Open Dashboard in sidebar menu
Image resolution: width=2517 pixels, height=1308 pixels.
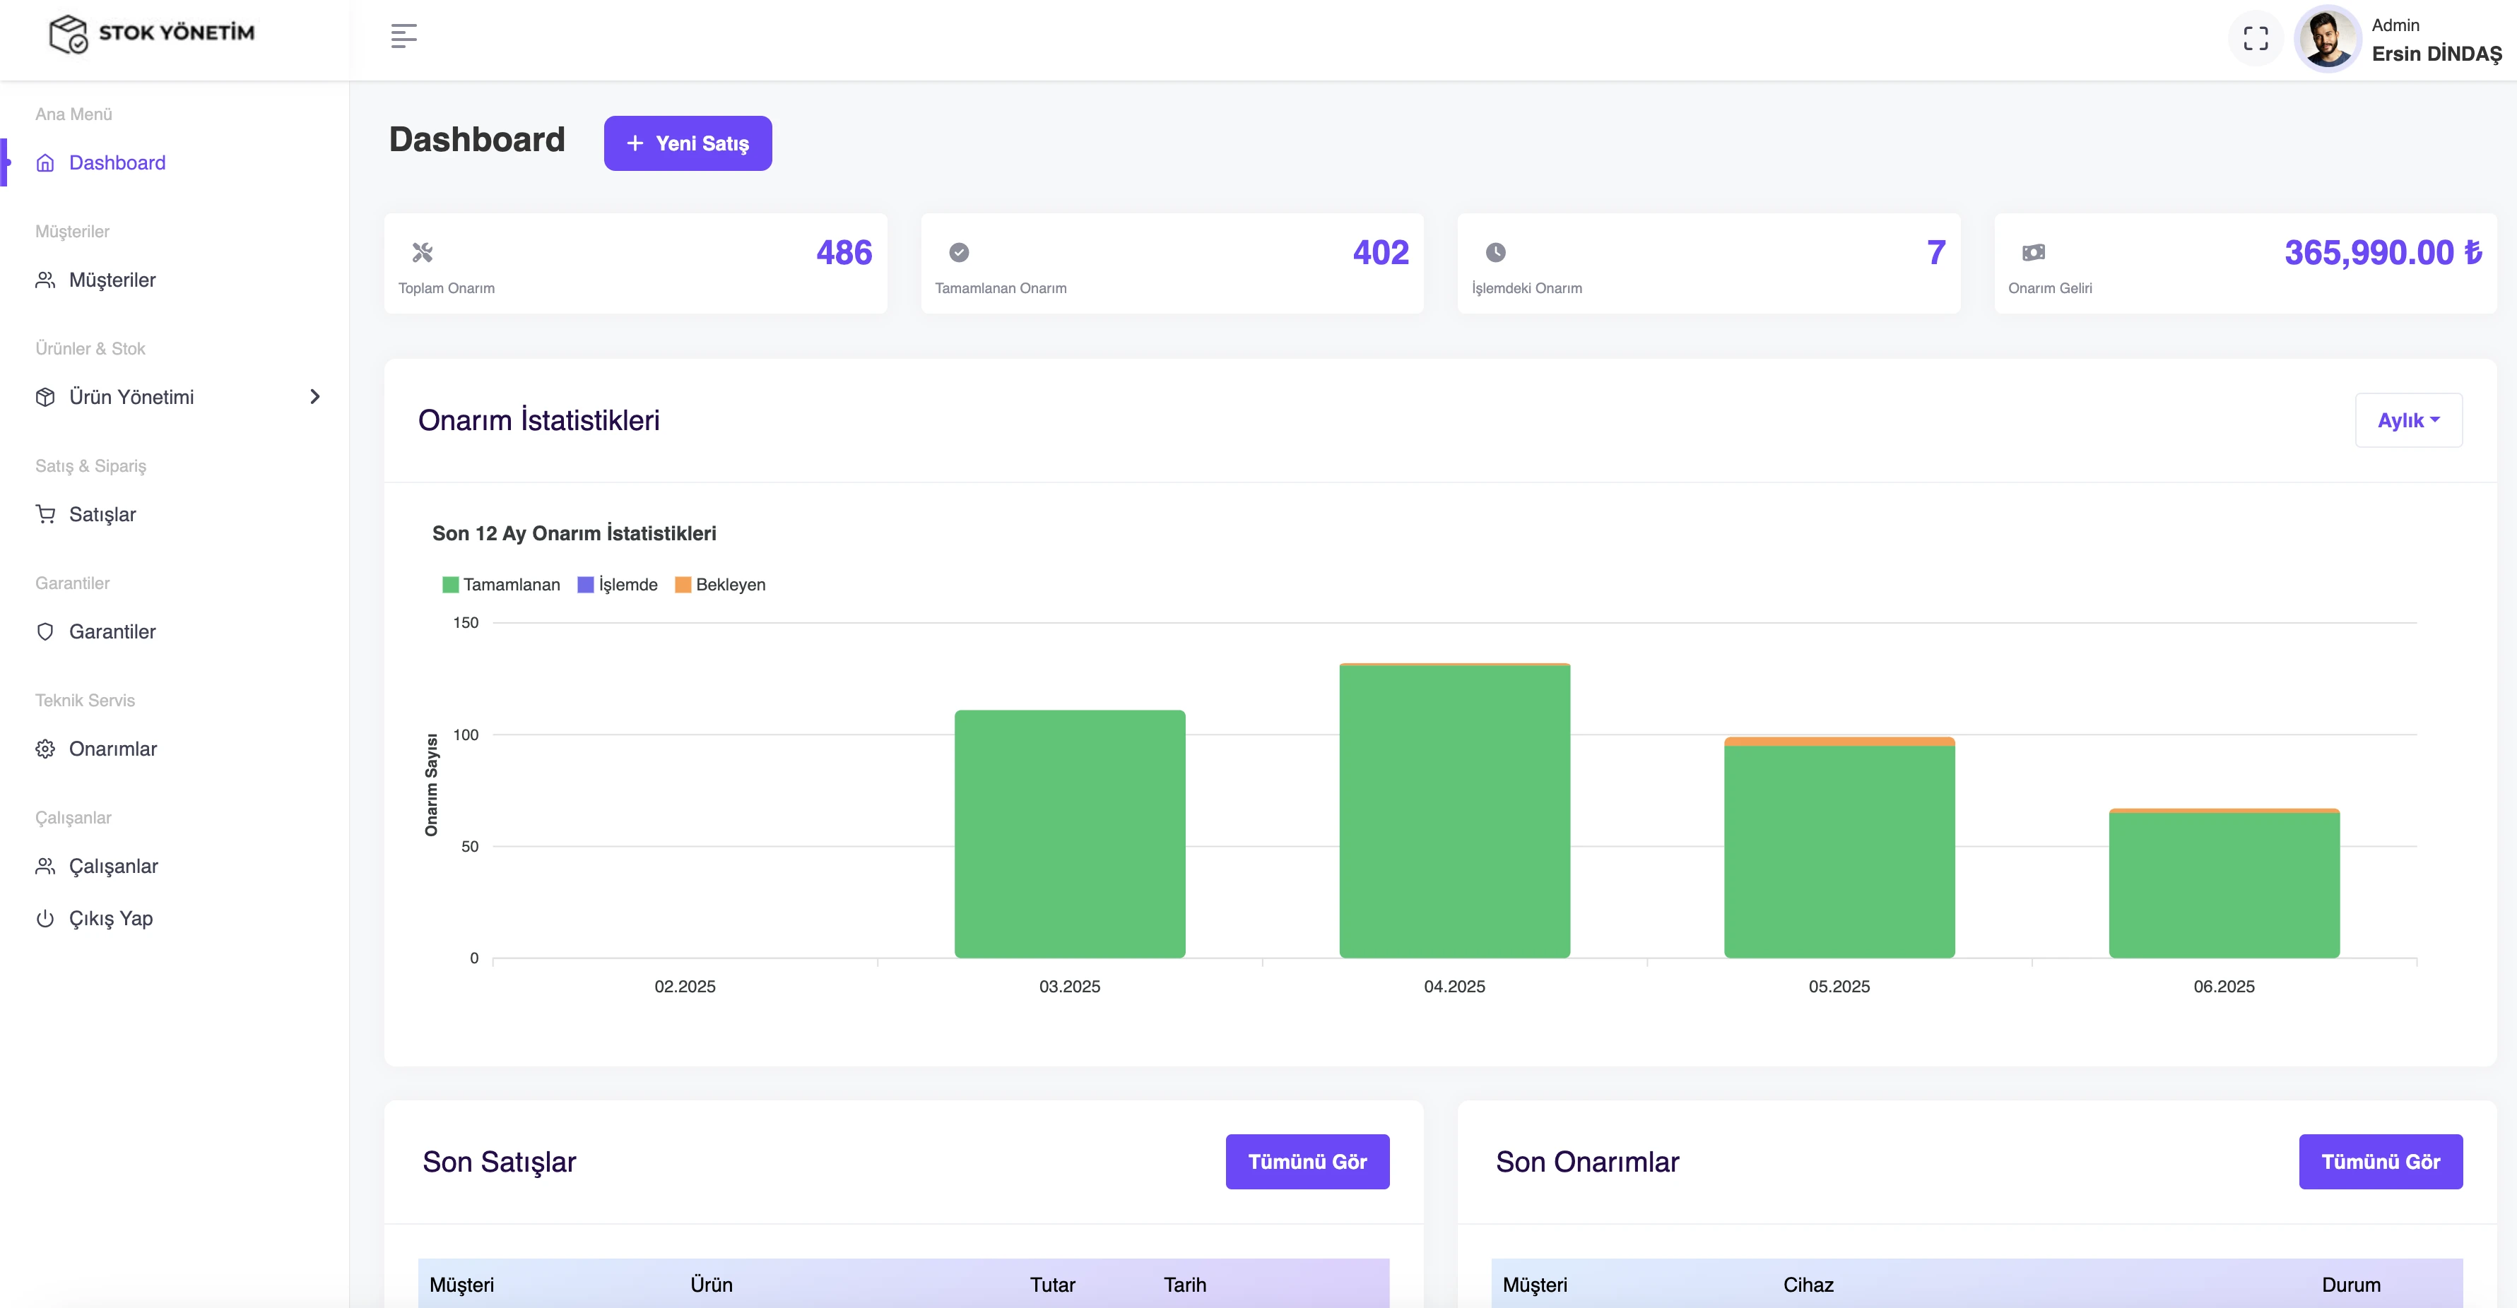click(x=117, y=163)
